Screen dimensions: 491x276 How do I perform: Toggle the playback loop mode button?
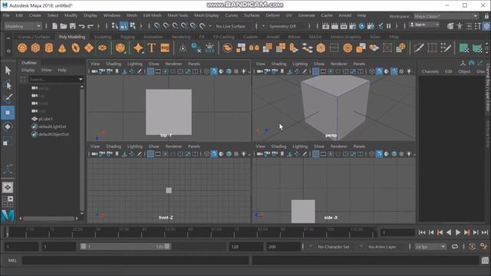click(x=455, y=247)
